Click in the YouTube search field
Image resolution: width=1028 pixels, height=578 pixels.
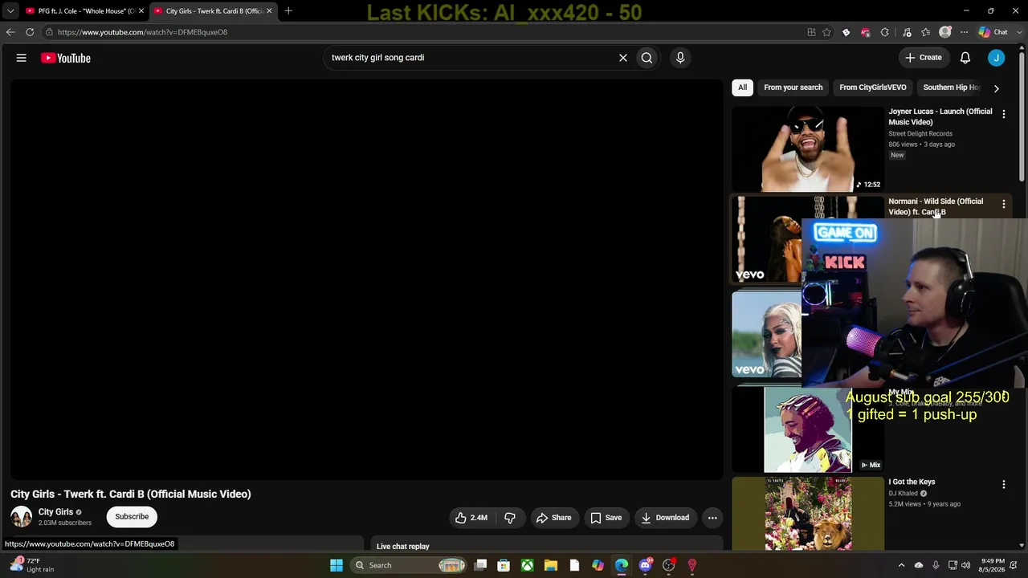pyautogui.click(x=470, y=58)
